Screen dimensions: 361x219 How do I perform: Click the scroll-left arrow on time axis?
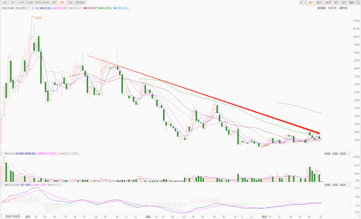click(2, 217)
